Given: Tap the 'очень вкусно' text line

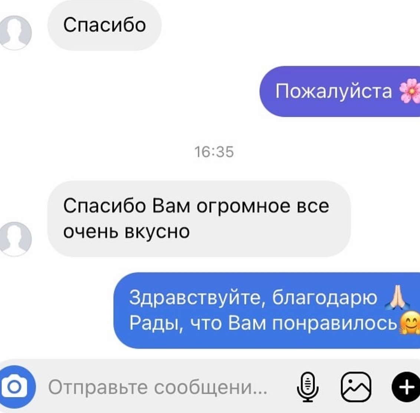Looking at the screenshot, I should 127,231.
